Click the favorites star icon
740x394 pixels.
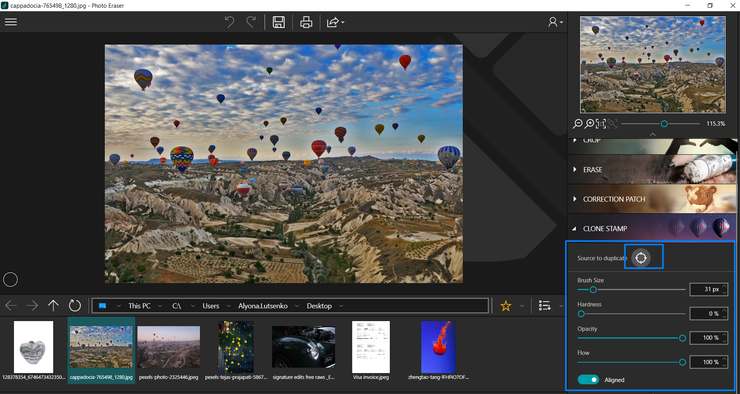(x=506, y=306)
